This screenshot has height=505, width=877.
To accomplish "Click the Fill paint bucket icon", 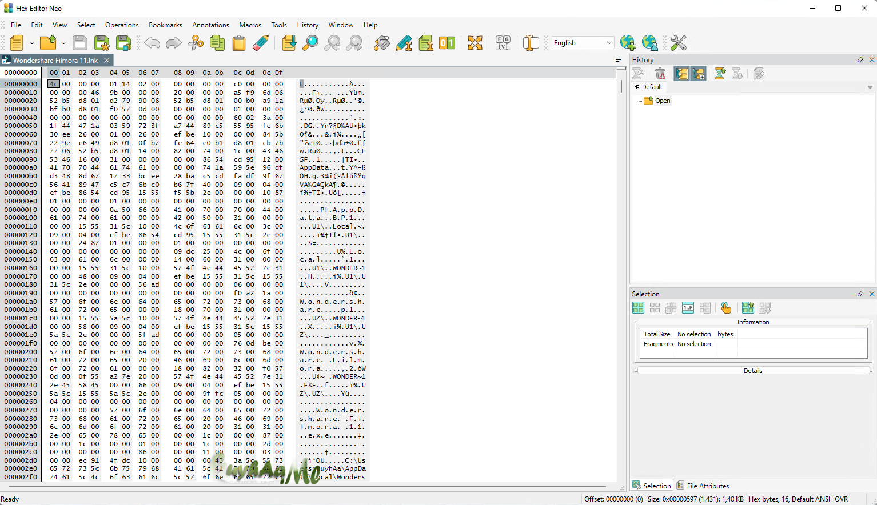I will click(x=382, y=43).
